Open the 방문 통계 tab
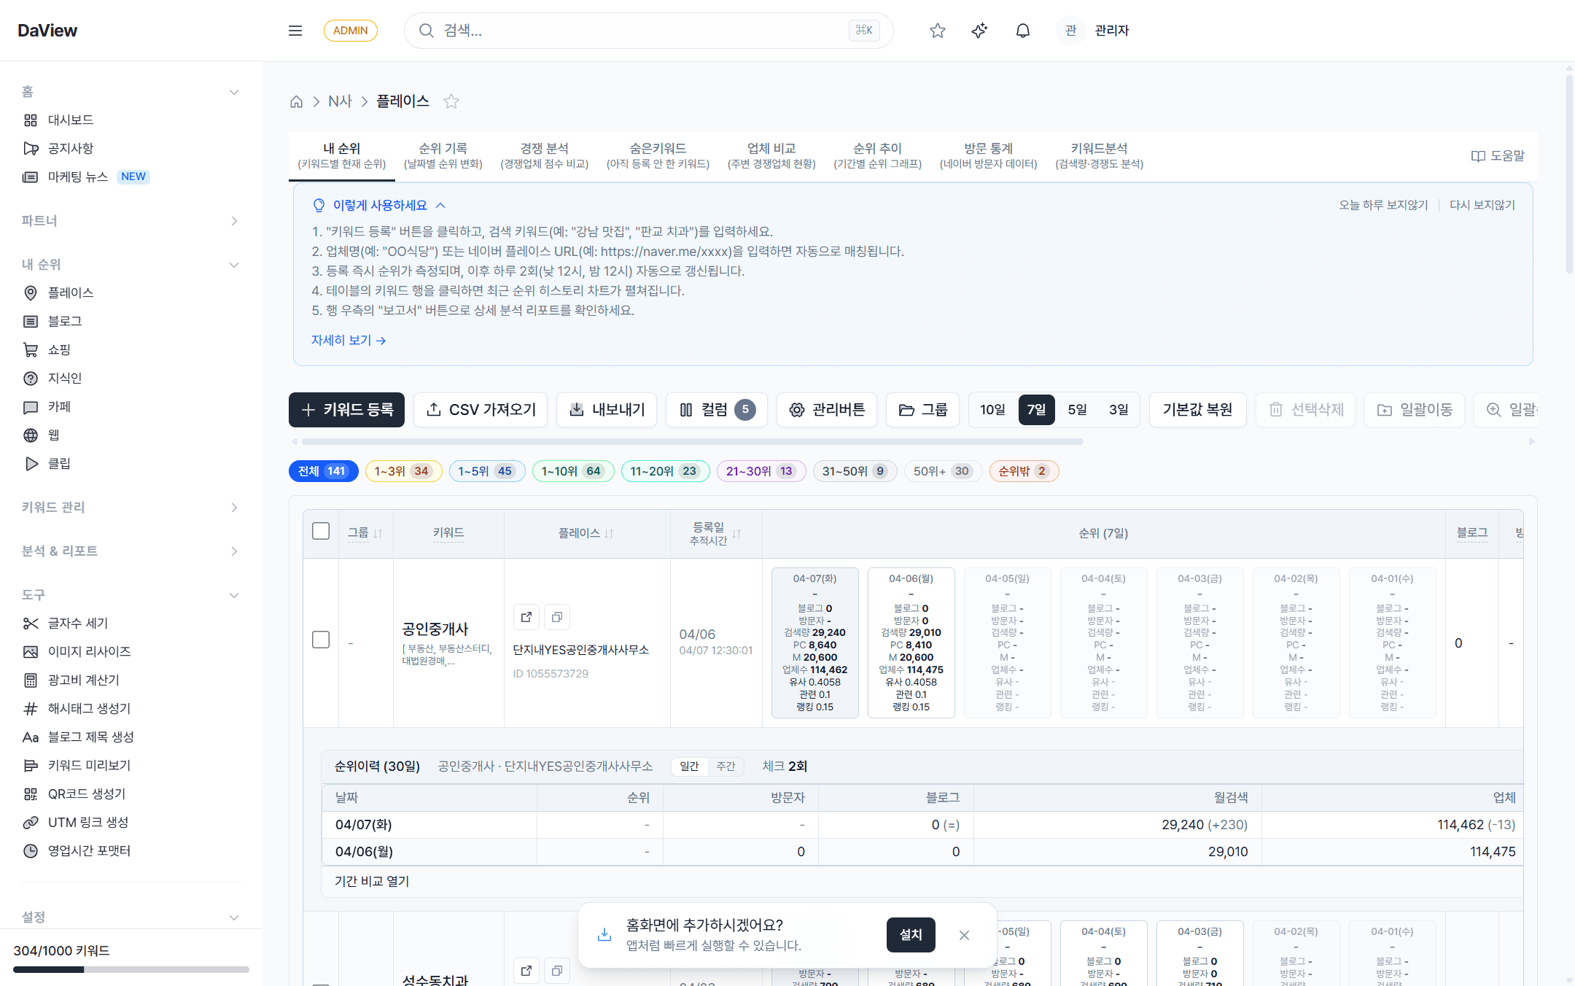This screenshot has width=1575, height=986. coord(989,155)
